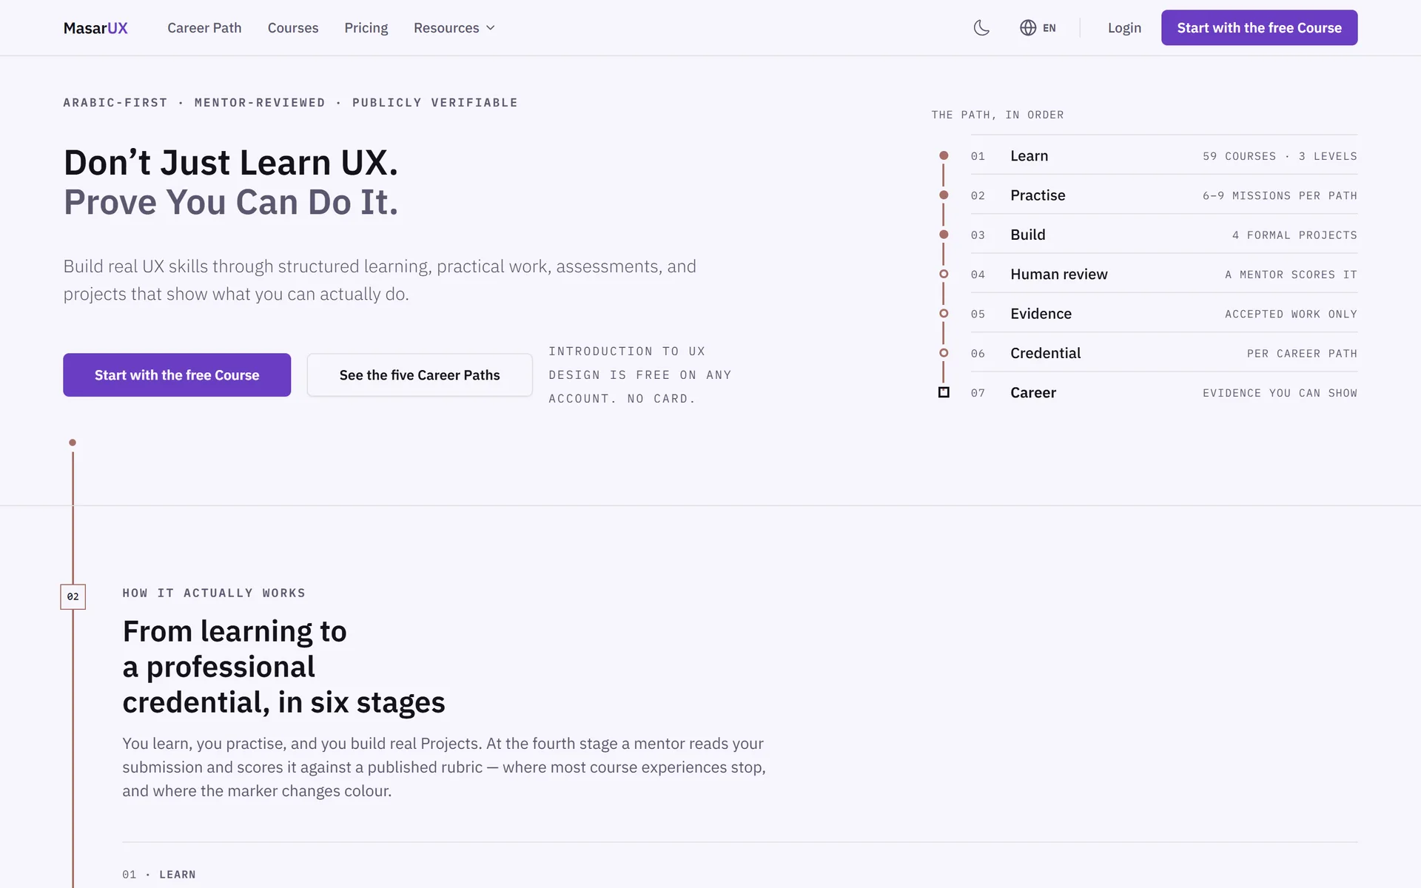Expand the Resources dropdown menu
The image size is (1421, 888).
click(454, 27)
